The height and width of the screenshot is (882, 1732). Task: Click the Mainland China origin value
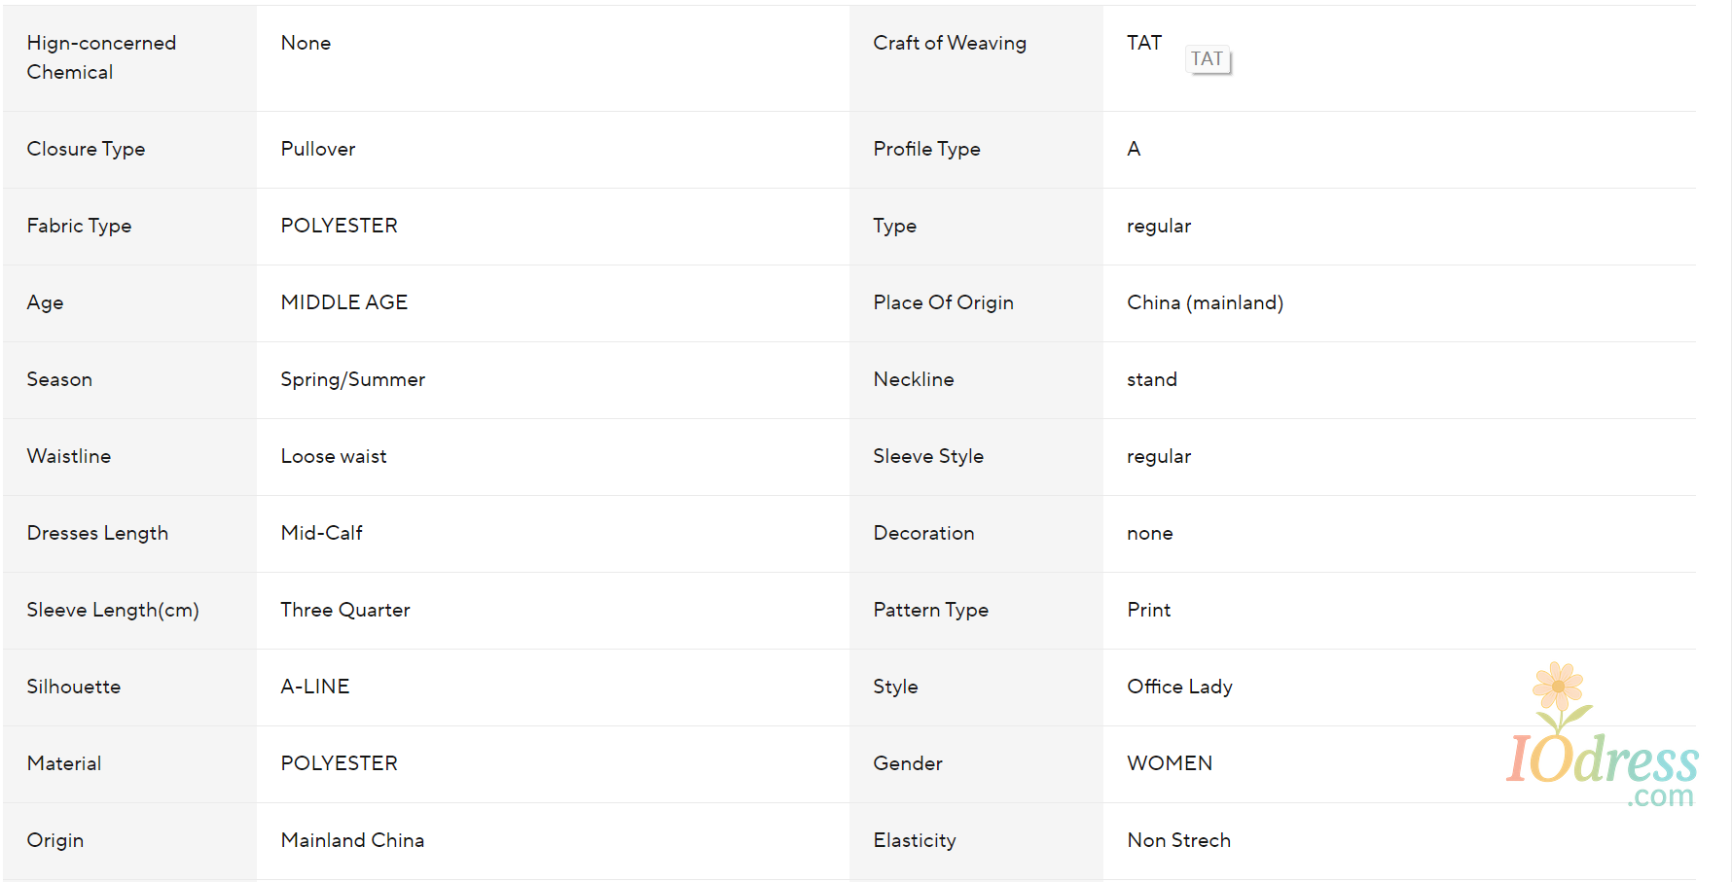click(x=352, y=840)
